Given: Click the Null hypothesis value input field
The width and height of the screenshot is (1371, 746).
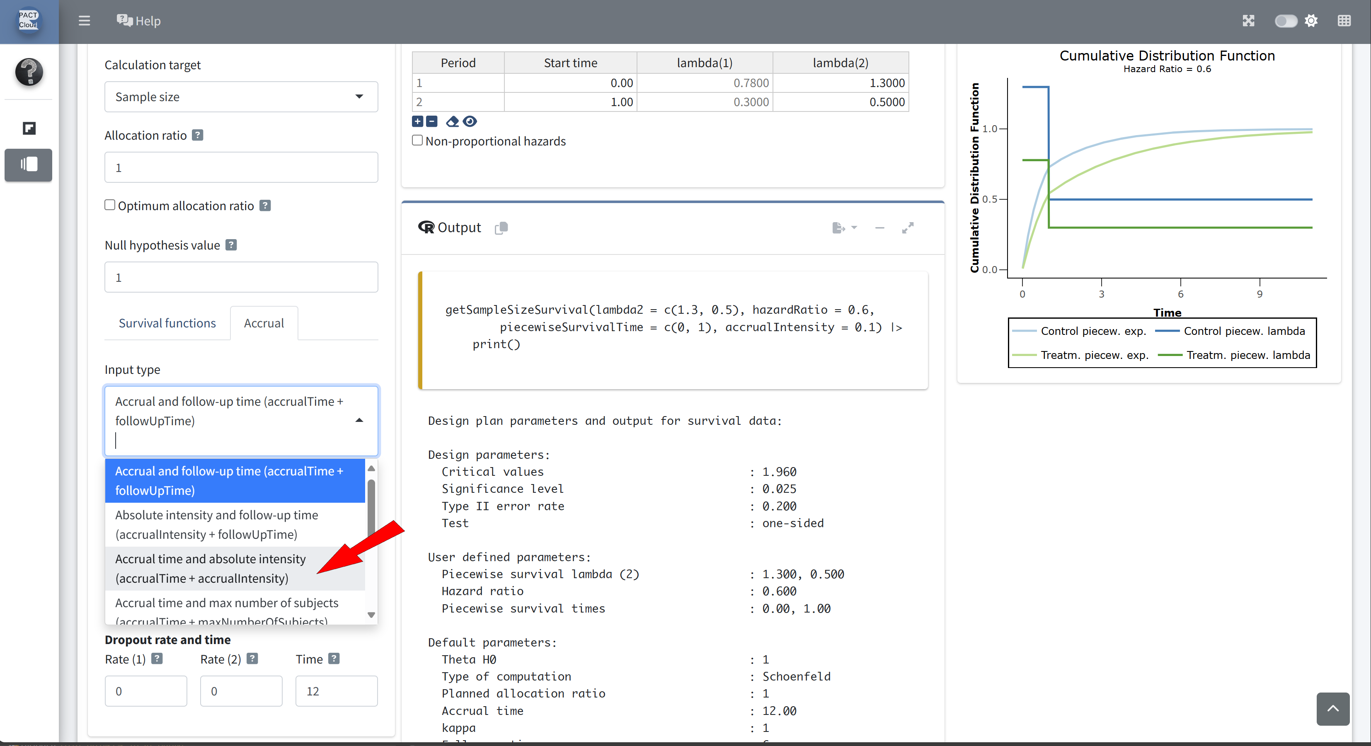Looking at the screenshot, I should 241,277.
